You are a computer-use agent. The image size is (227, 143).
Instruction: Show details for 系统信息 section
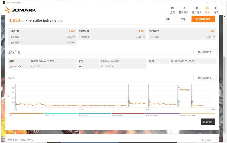pyautogui.click(x=205, y=52)
